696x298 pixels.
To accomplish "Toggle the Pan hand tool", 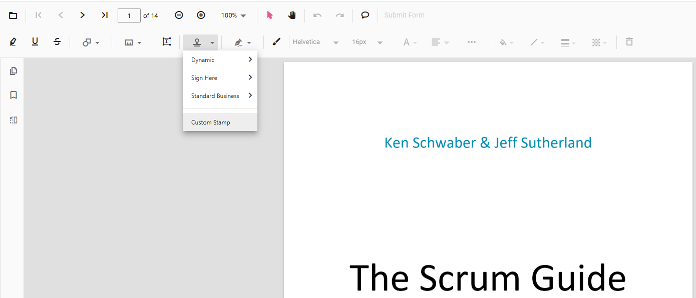I will (x=292, y=15).
